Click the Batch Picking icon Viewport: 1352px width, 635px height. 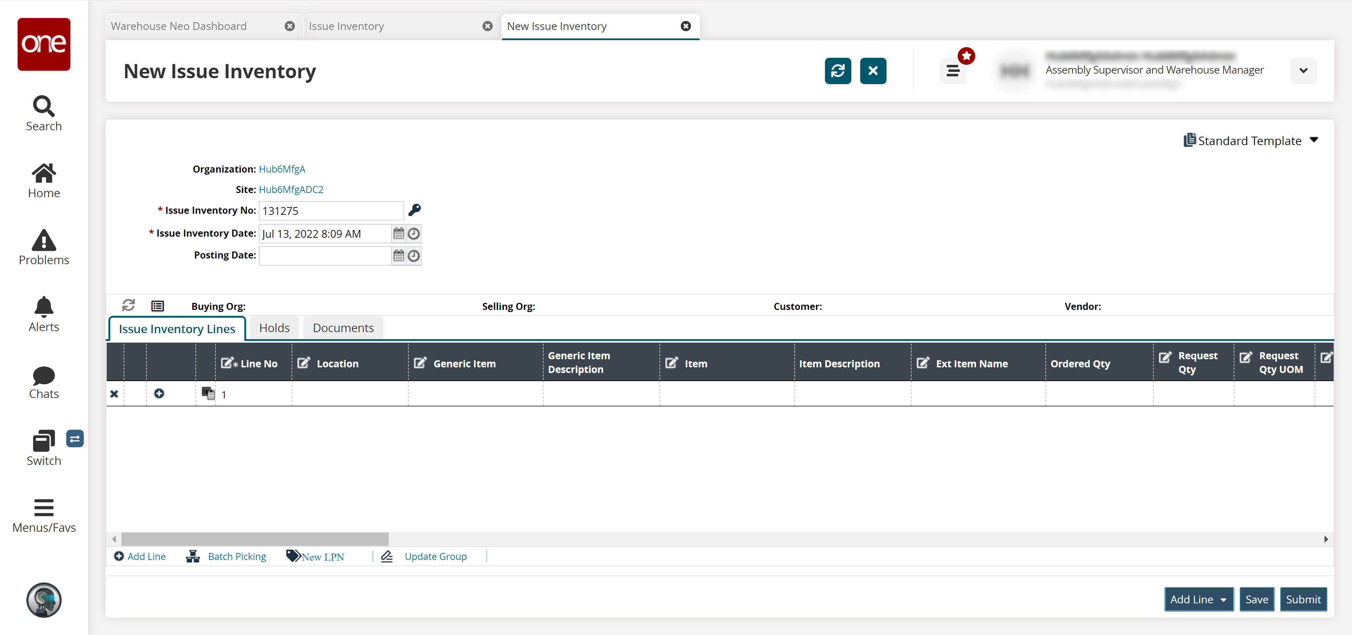pos(193,556)
